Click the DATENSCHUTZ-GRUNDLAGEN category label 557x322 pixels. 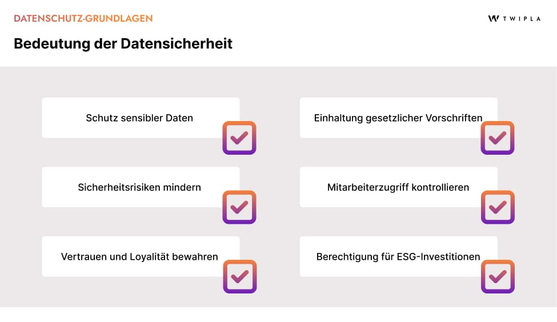coord(83,18)
